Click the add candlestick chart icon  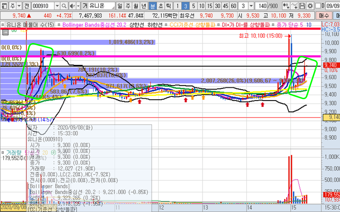pyautogui.click(x=287, y=6)
